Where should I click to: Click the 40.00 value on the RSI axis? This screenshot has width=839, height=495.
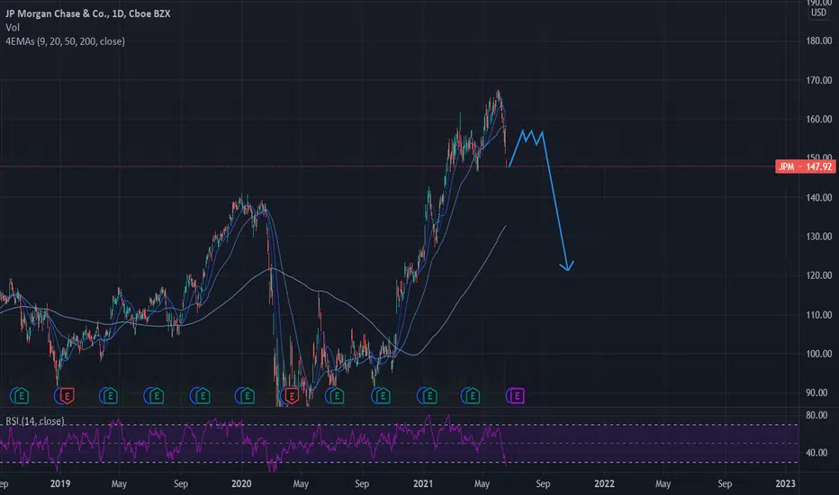[816, 453]
